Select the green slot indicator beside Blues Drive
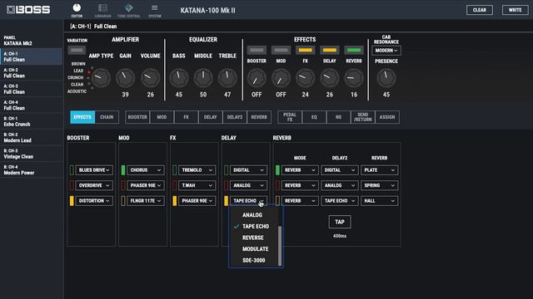Screen dimensions: 533x299 [x=72, y=170]
